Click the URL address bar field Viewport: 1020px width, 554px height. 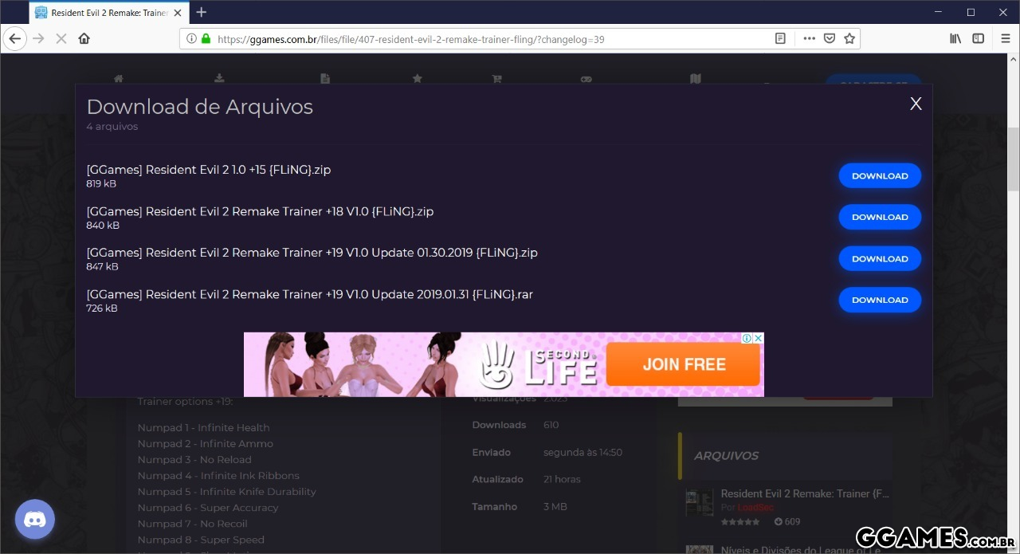pyautogui.click(x=478, y=38)
